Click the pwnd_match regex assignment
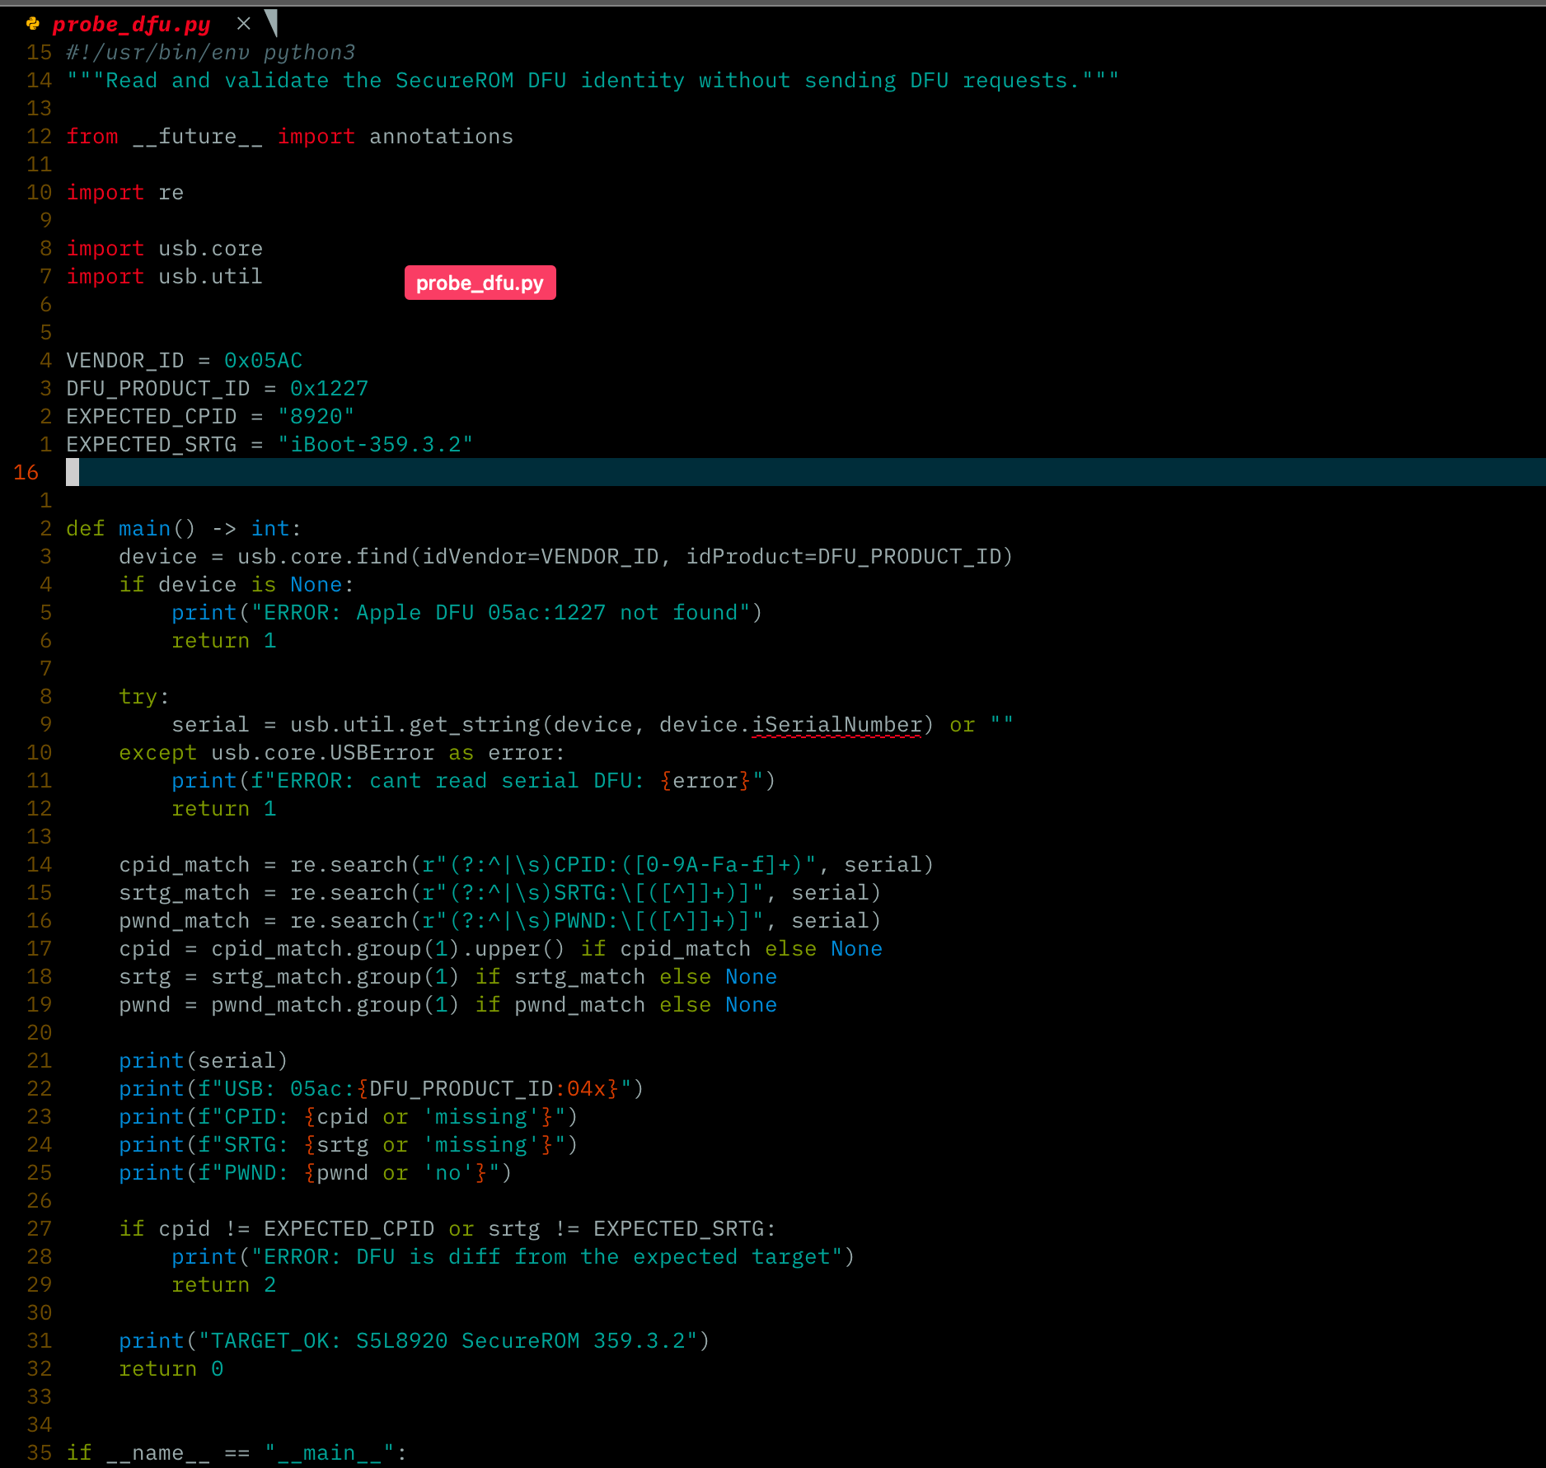 500,921
